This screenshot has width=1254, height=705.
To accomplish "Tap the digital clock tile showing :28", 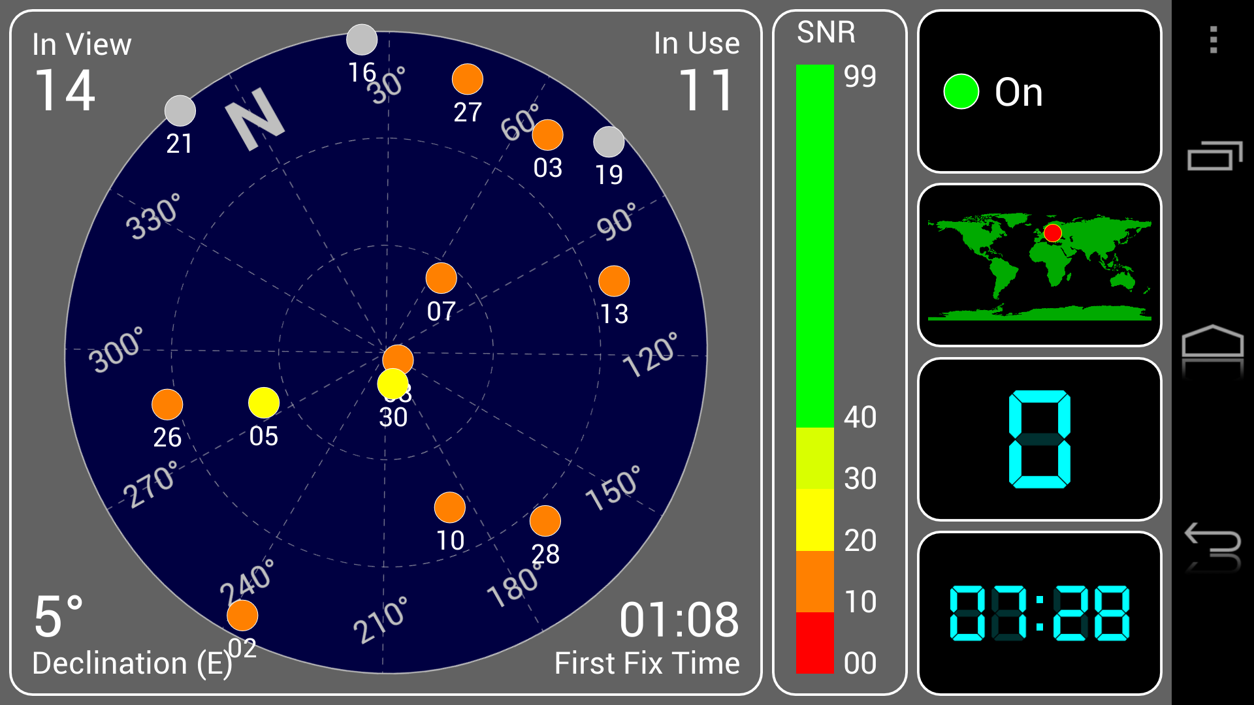I will click(x=1040, y=613).
